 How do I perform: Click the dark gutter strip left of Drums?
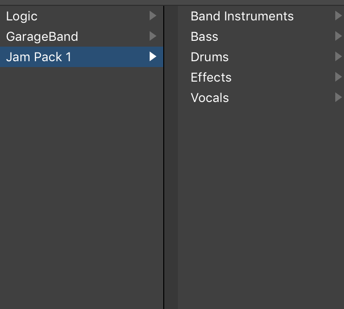click(172, 57)
